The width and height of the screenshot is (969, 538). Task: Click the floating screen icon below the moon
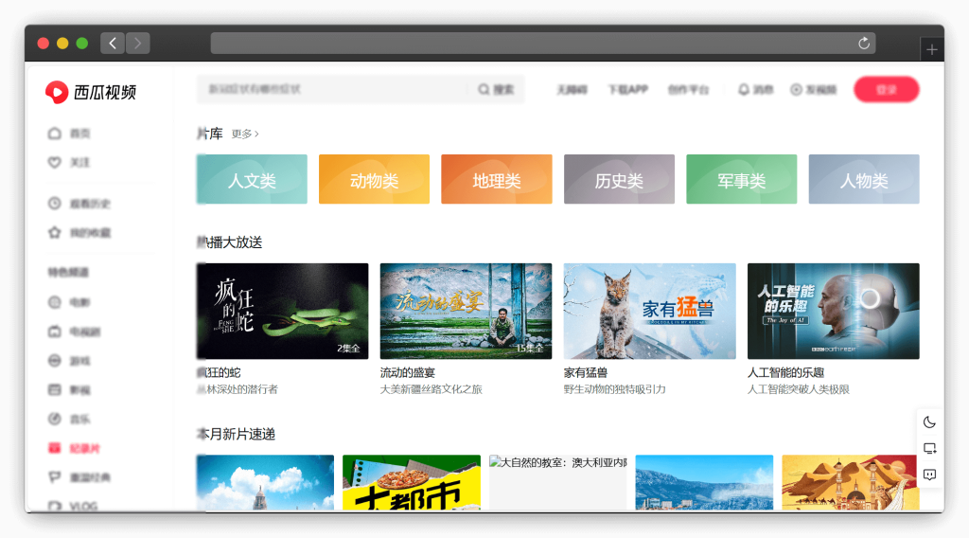[x=929, y=449]
